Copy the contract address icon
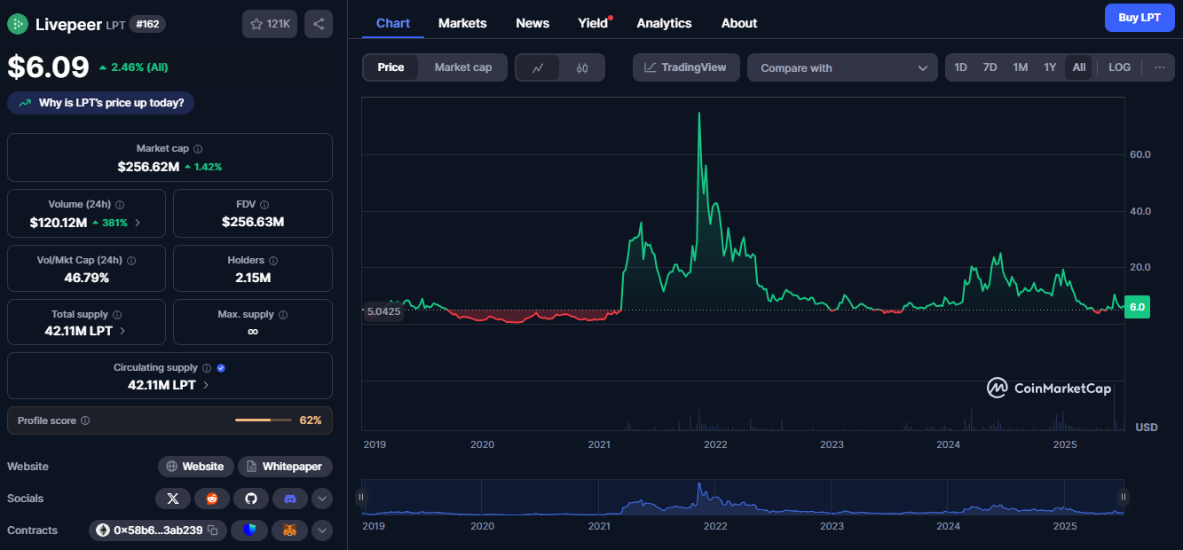The height and width of the screenshot is (550, 1183). tap(211, 530)
